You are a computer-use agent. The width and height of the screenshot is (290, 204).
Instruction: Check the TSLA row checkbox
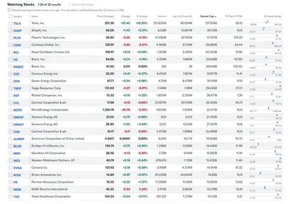point(11,23)
